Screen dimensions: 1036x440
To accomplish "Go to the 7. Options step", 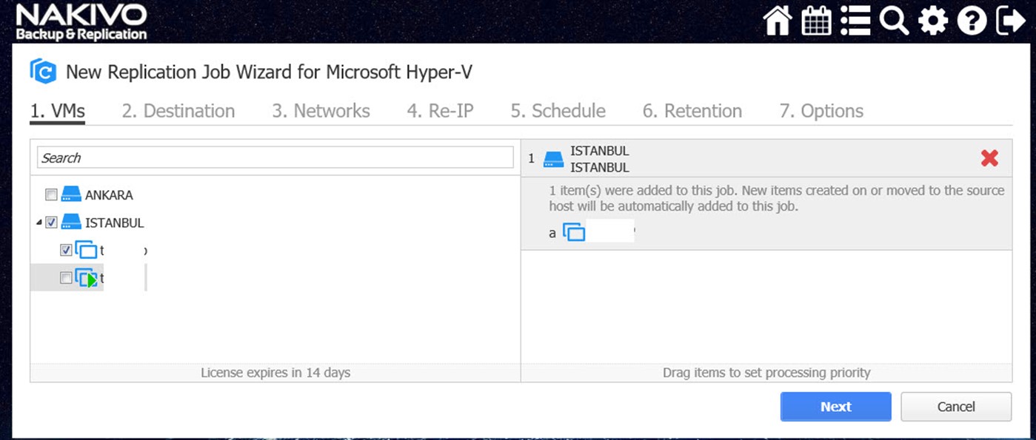I will click(x=821, y=111).
